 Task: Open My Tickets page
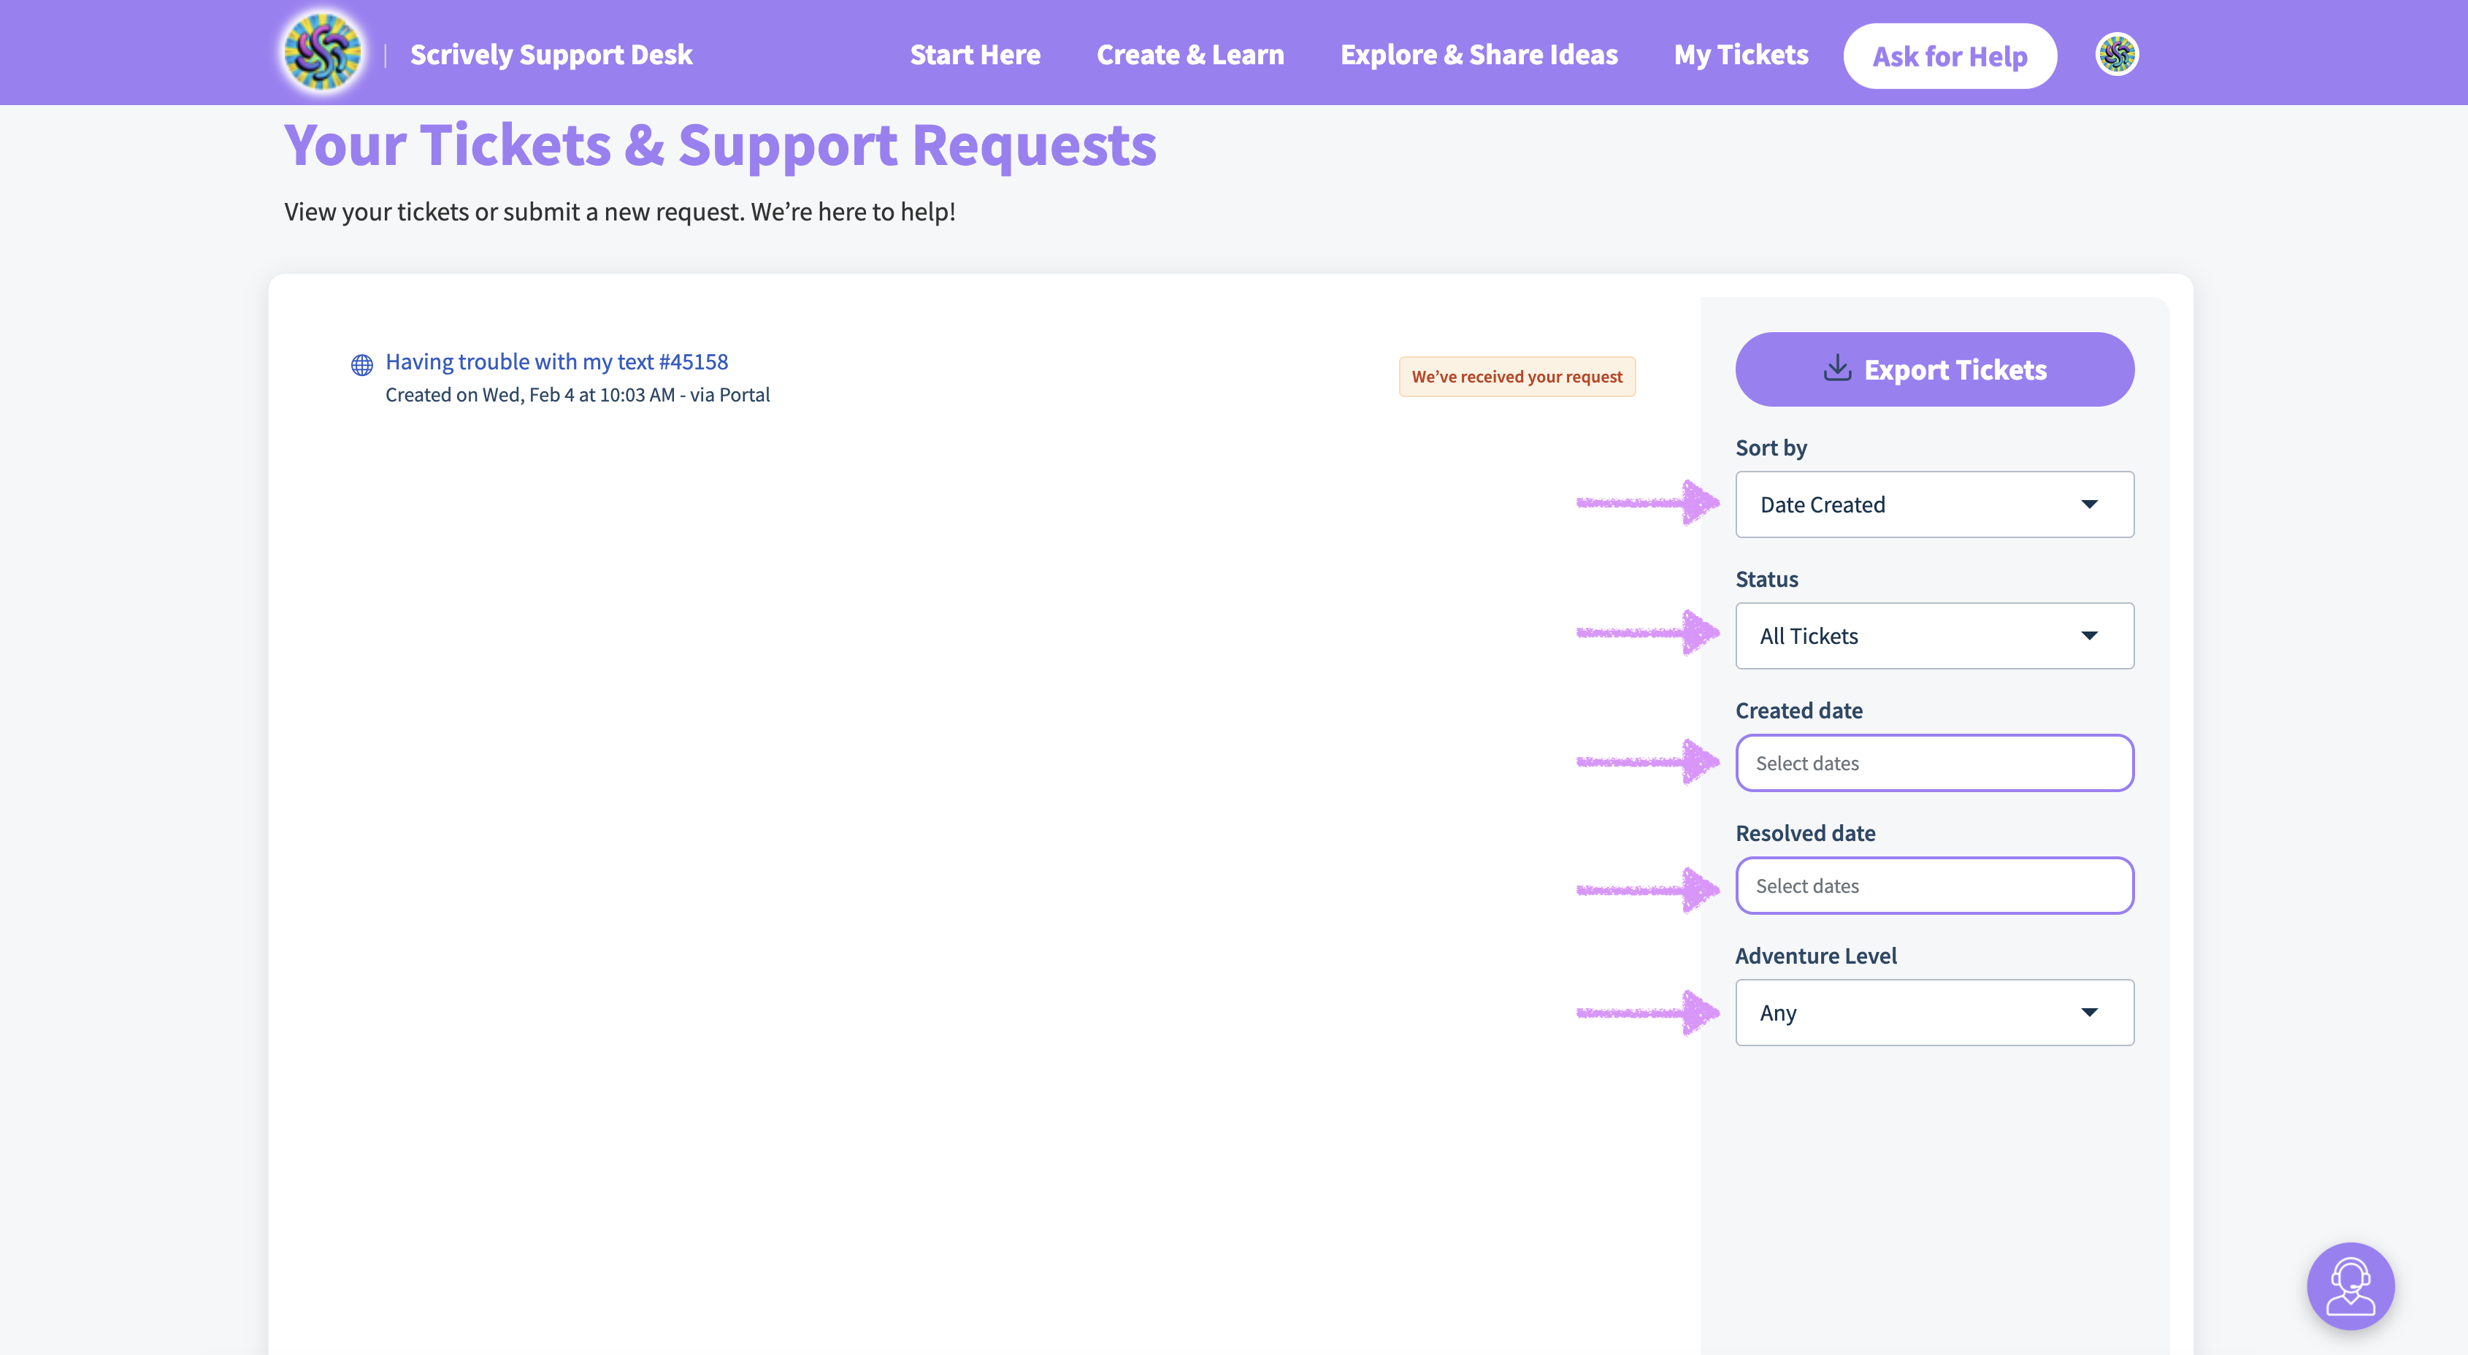1741,55
